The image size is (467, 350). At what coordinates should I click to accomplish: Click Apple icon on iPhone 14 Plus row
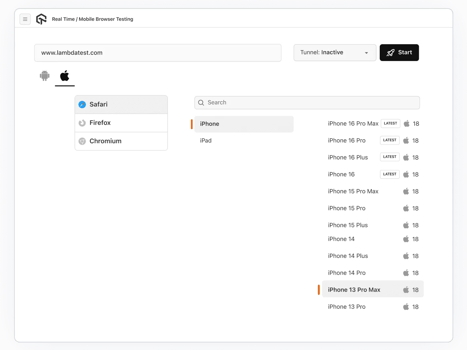406,256
